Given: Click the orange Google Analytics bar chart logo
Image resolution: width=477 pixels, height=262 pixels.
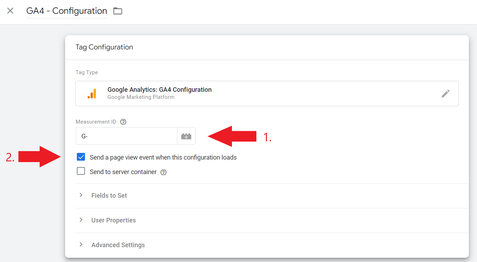Looking at the screenshot, I should point(92,94).
